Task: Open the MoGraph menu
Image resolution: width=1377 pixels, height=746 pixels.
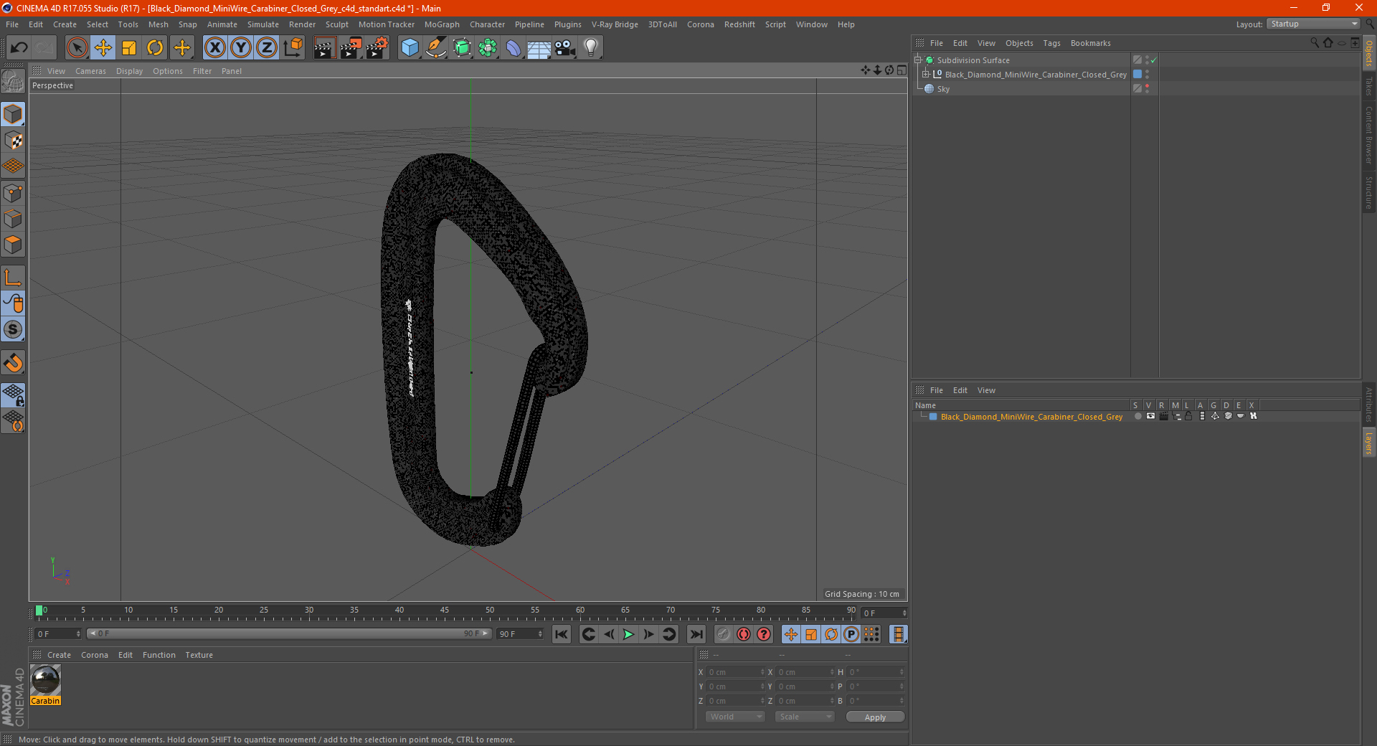Action: [x=442, y=24]
